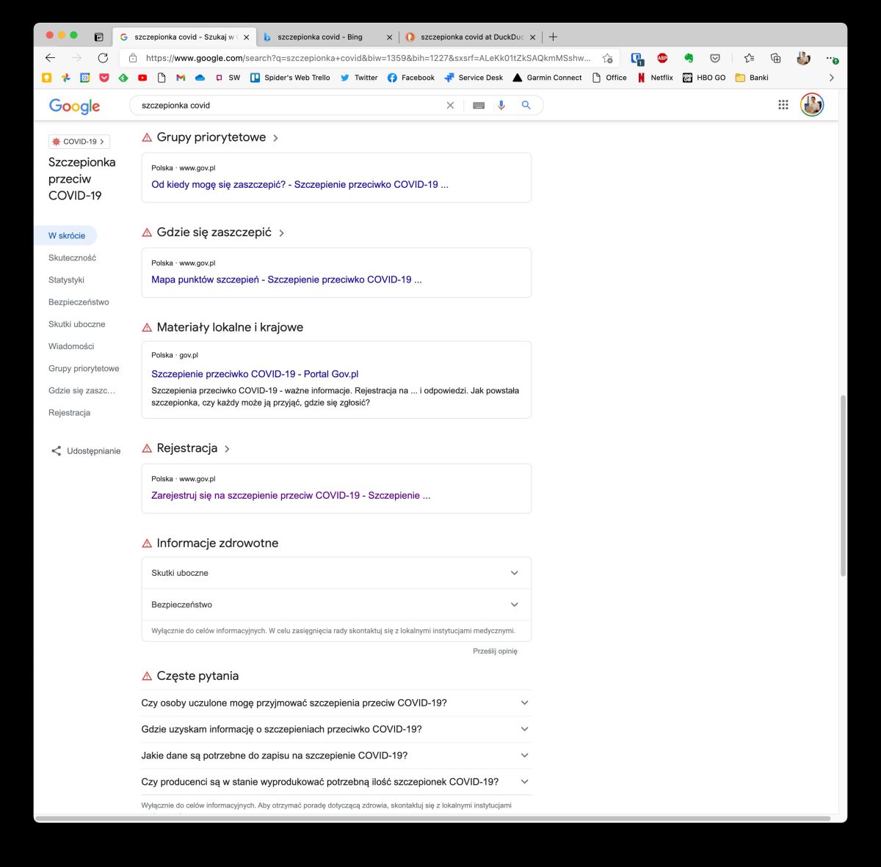The width and height of the screenshot is (881, 867).
Task: Open the vertical tabs panel icon
Action: pyautogui.click(x=99, y=37)
